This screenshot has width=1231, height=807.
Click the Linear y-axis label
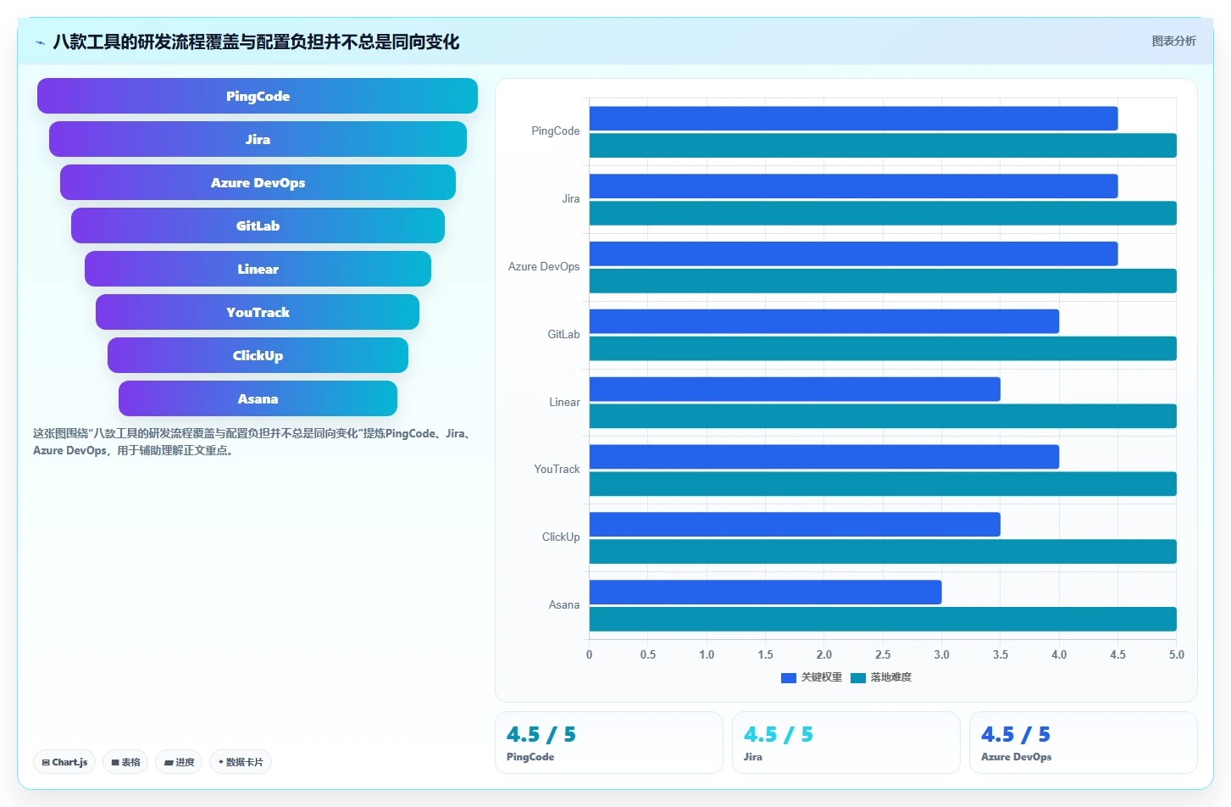[x=564, y=403]
